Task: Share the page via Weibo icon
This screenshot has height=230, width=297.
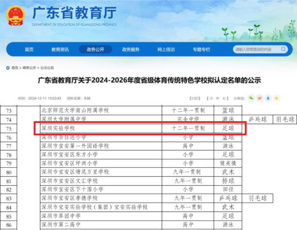Action: pyautogui.click(x=260, y=98)
